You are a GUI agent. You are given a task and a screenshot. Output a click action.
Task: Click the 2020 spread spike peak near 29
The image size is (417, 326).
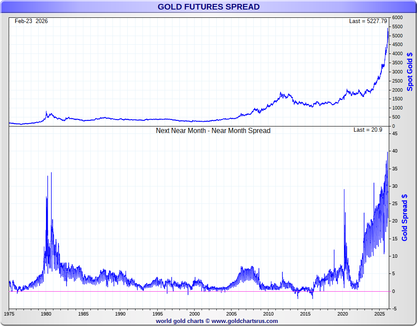pyautogui.click(x=344, y=190)
